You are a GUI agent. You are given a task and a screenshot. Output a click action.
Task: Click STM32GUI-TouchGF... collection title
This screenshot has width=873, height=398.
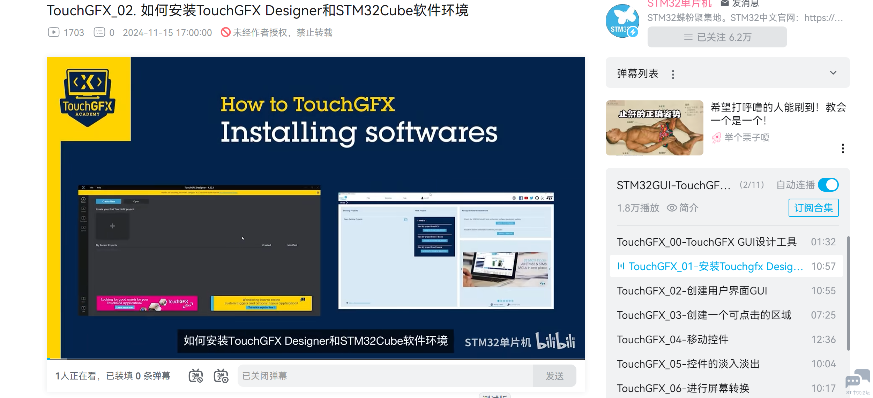click(x=673, y=185)
